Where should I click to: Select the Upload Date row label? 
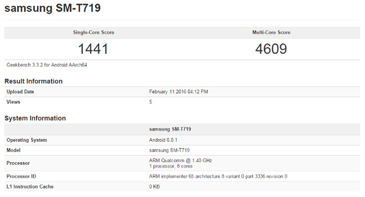[x=20, y=92]
